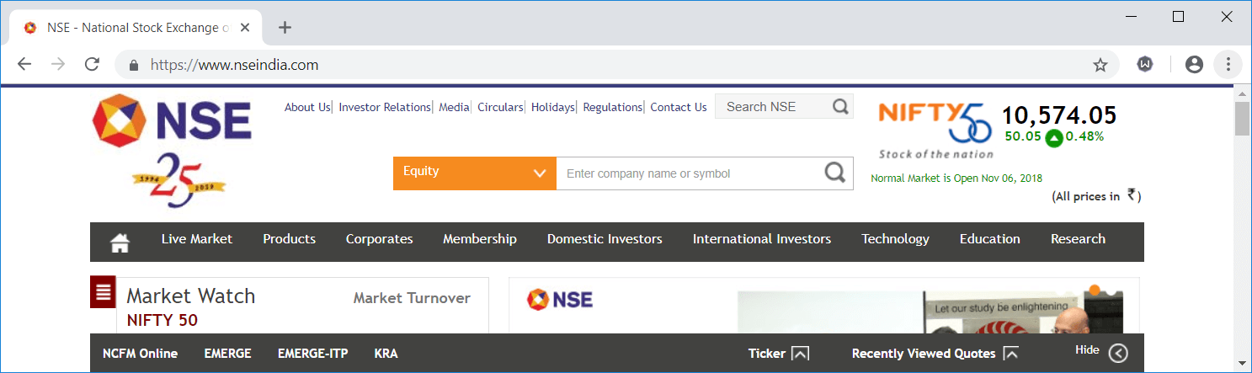This screenshot has width=1252, height=373.
Task: Go to home via house icon
Action: click(x=120, y=242)
